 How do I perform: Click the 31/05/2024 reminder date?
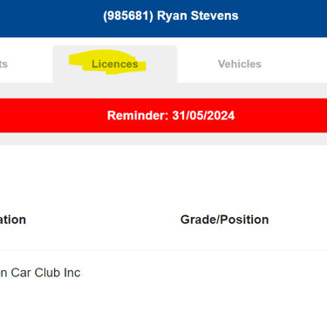[203, 115]
